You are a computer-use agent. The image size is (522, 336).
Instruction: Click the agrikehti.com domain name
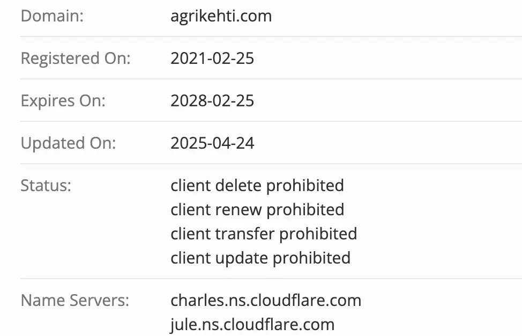point(221,16)
